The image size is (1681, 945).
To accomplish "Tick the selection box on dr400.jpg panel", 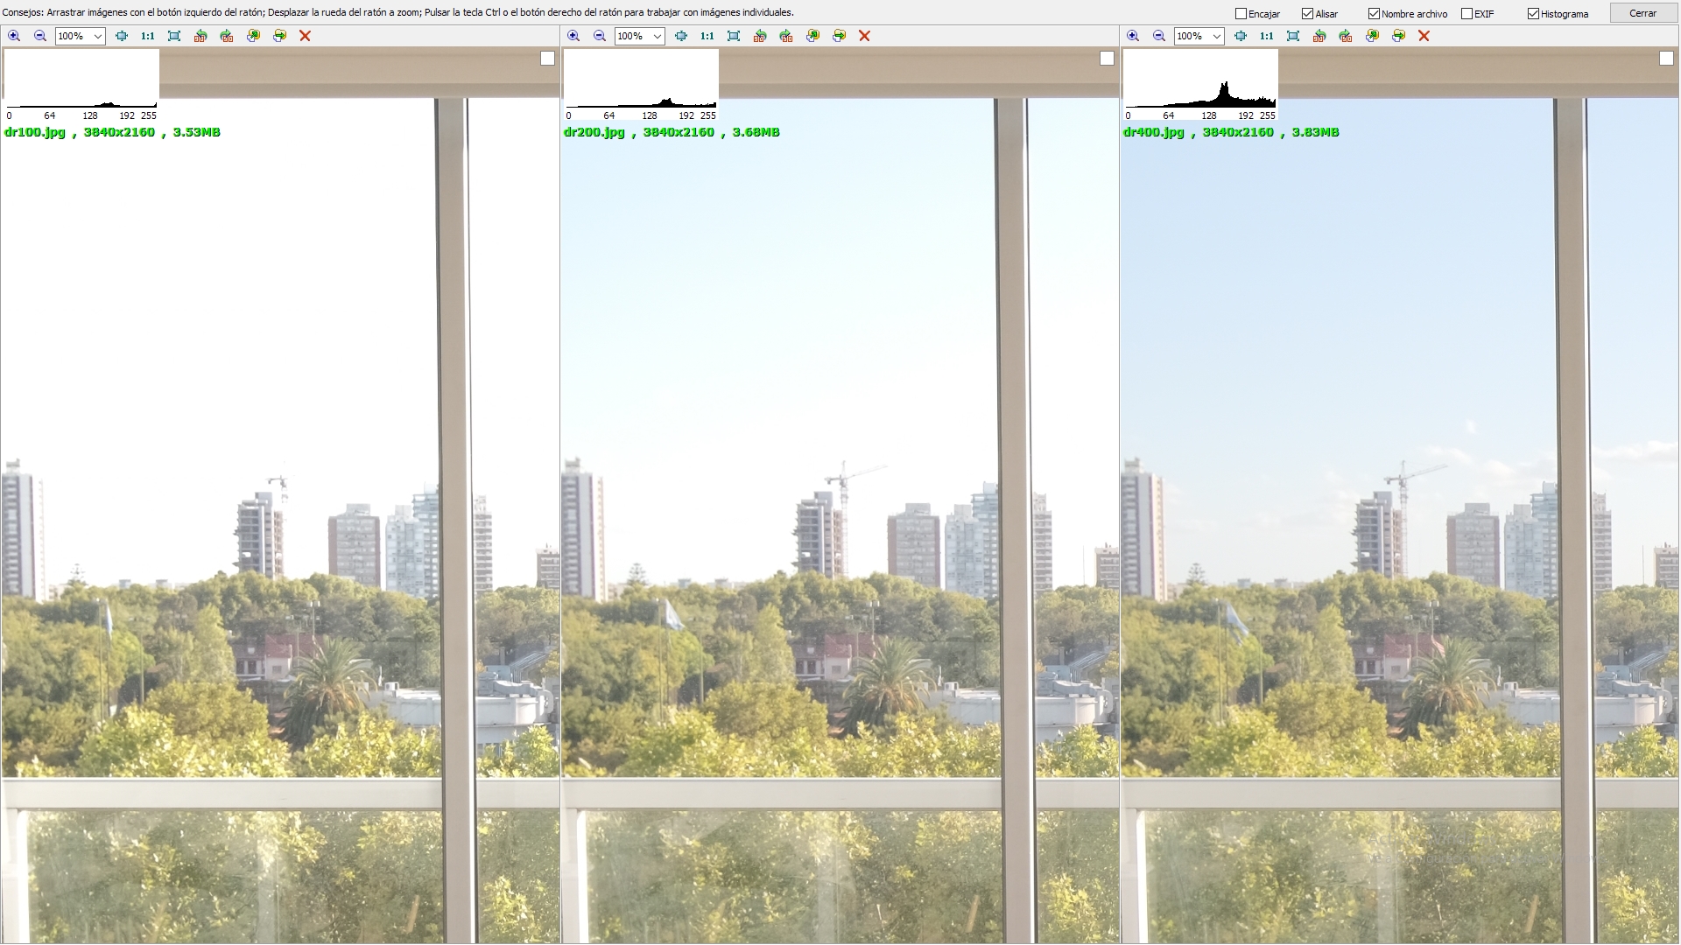I will [x=1666, y=59].
